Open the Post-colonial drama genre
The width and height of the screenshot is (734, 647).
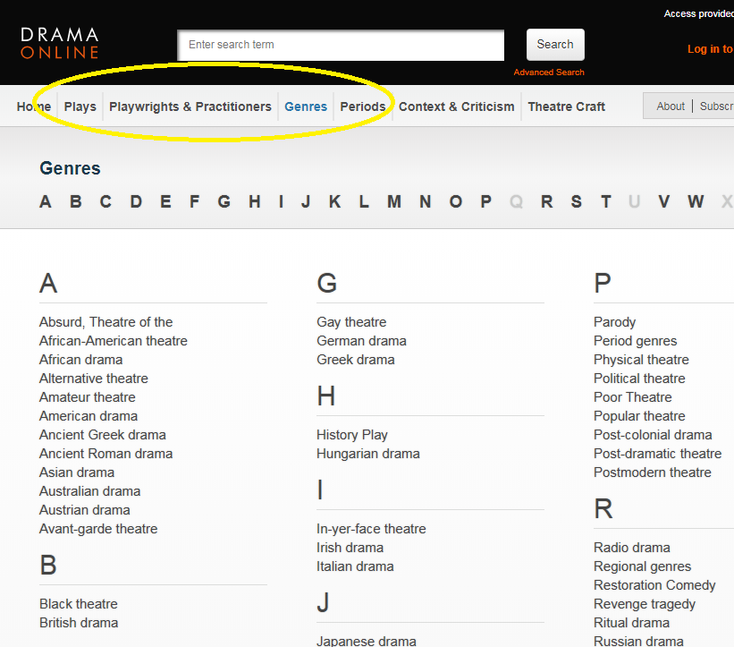[x=653, y=435]
